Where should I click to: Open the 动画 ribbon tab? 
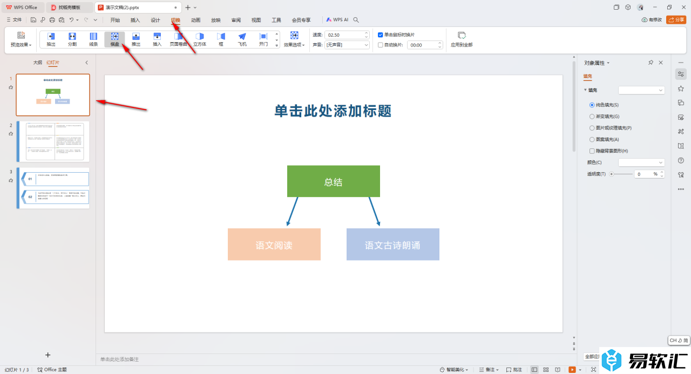click(196, 20)
